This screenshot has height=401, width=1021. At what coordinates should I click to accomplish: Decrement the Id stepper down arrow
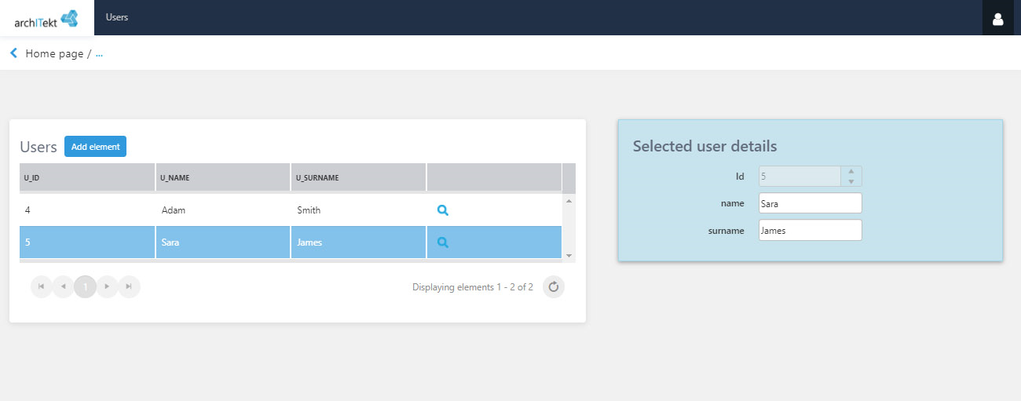coord(851,181)
